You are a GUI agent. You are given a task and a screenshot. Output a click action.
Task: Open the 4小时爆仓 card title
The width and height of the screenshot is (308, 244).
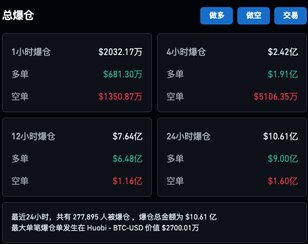pyautogui.click(x=186, y=52)
